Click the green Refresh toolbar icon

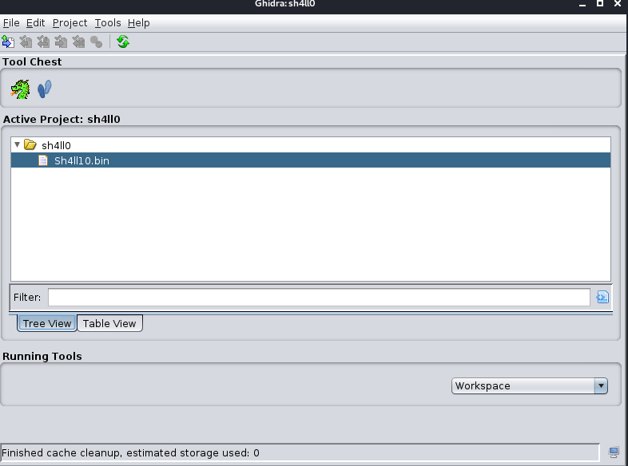pyautogui.click(x=123, y=41)
